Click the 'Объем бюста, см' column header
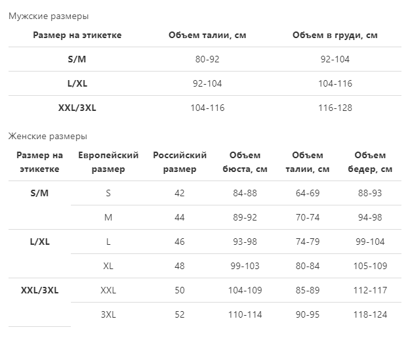The height and width of the screenshot is (340, 408). (245, 162)
